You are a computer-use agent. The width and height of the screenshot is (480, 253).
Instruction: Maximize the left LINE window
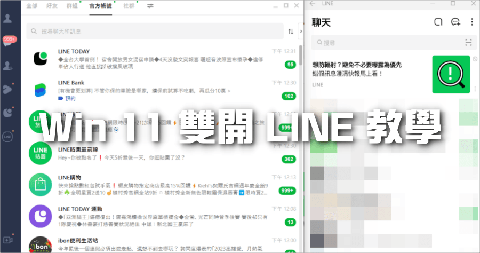point(286,5)
